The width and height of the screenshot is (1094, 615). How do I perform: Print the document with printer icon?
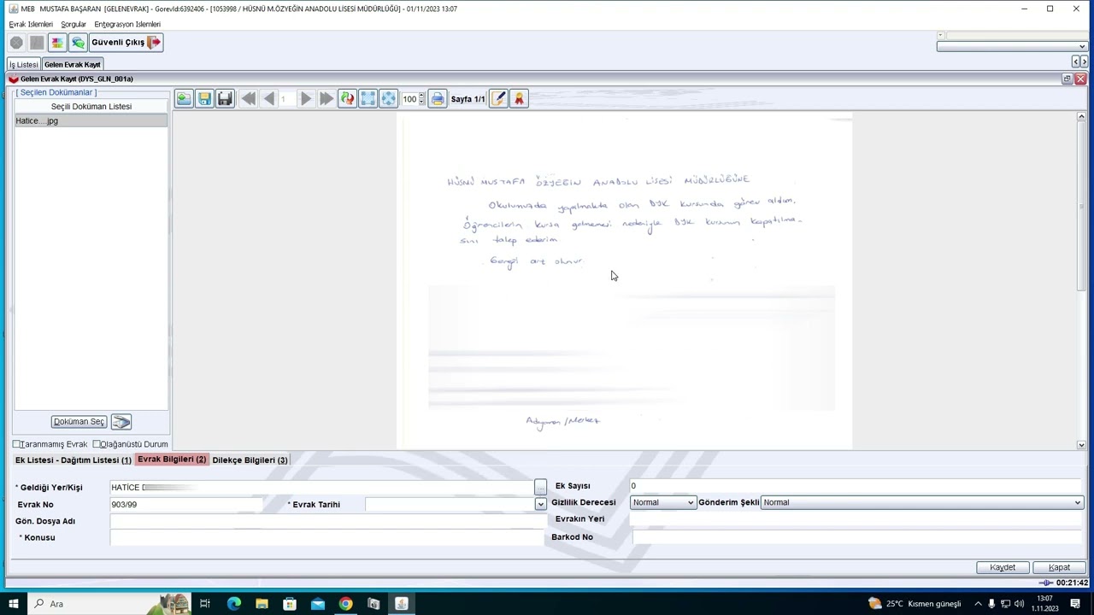click(438, 99)
